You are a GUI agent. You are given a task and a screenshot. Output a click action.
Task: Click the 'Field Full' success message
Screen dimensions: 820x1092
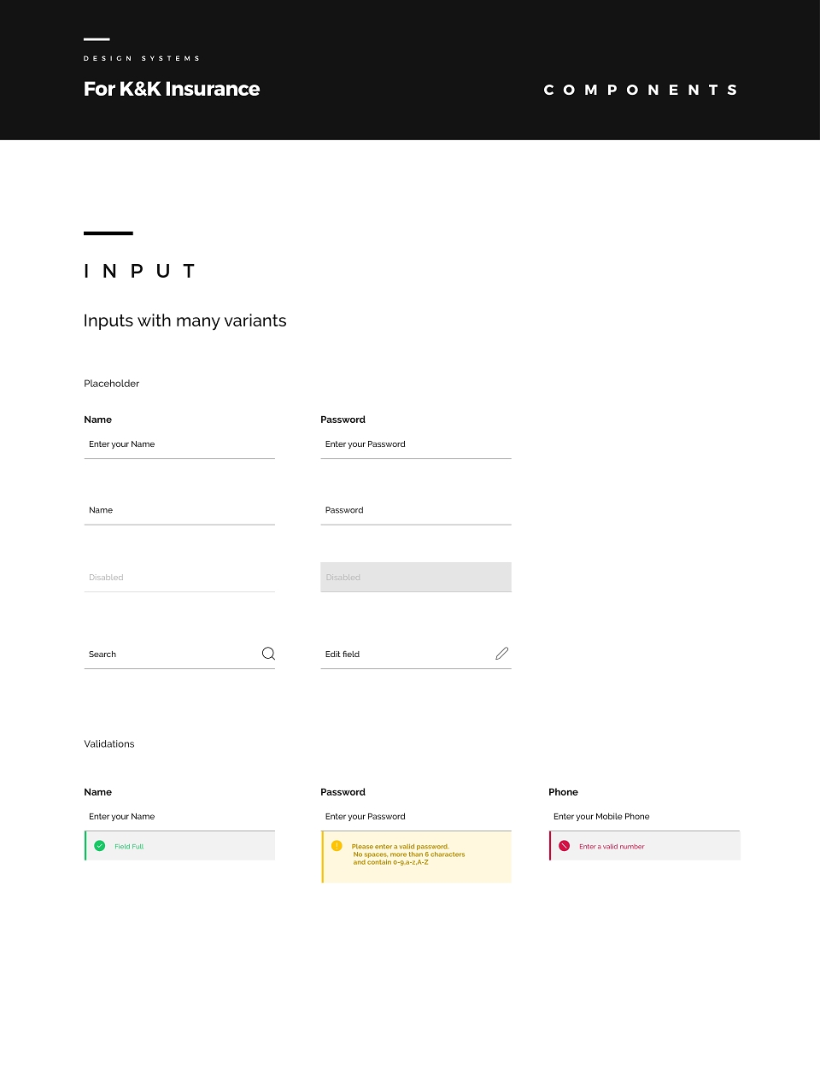click(x=129, y=847)
